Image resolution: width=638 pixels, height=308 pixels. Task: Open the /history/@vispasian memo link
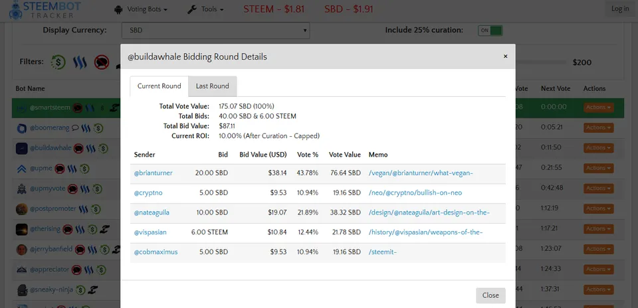point(425,232)
